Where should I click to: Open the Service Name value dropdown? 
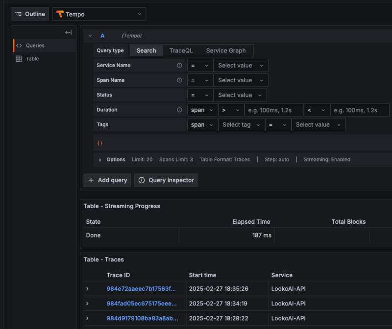click(x=241, y=66)
